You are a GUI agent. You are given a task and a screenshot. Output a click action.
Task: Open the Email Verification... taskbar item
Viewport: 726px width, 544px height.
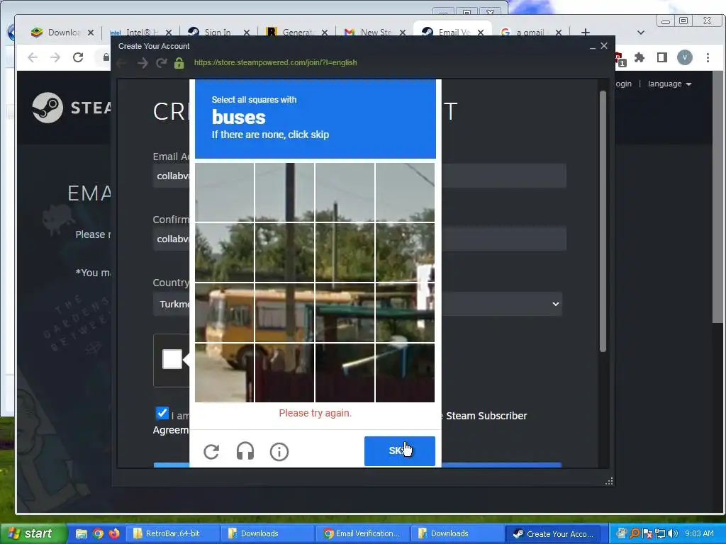(362, 534)
